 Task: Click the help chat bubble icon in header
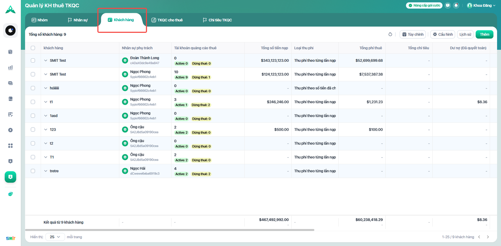448,5
